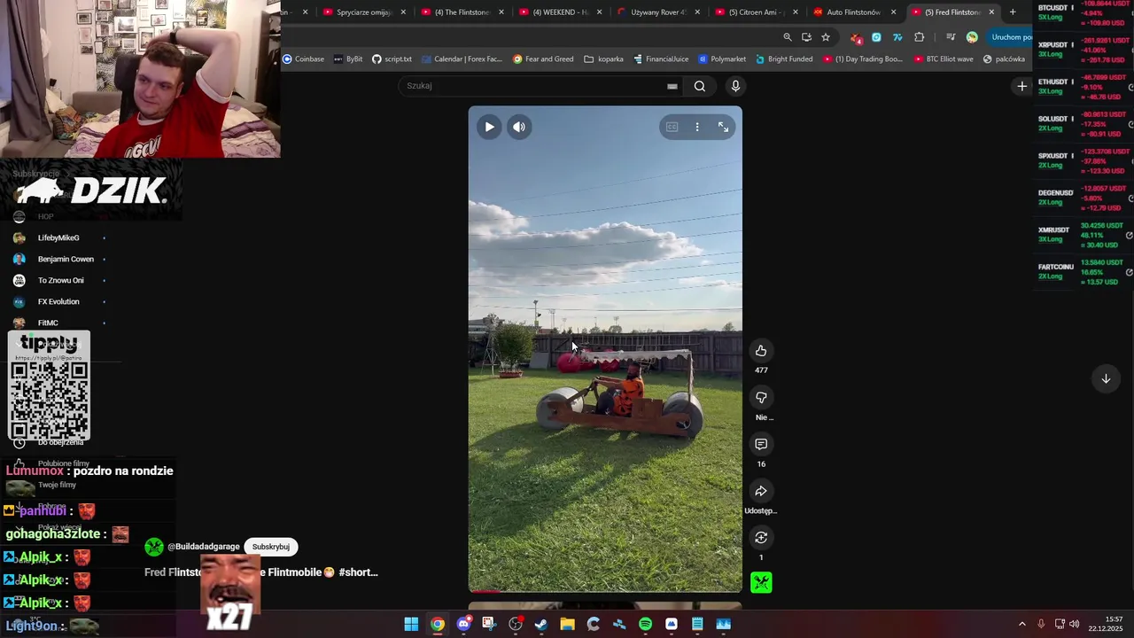Click the Uruchom ponownie update button
Image resolution: width=1134 pixels, height=638 pixels.
tap(1010, 37)
